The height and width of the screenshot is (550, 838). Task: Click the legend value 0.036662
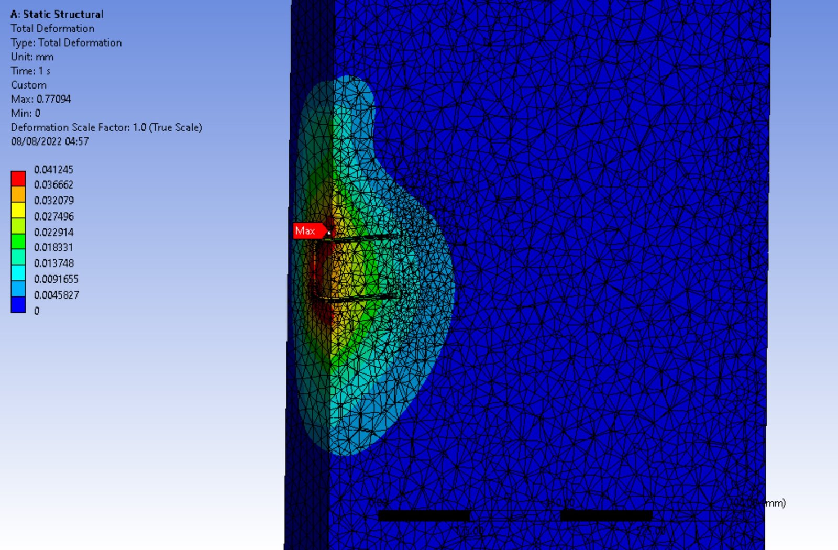53,185
